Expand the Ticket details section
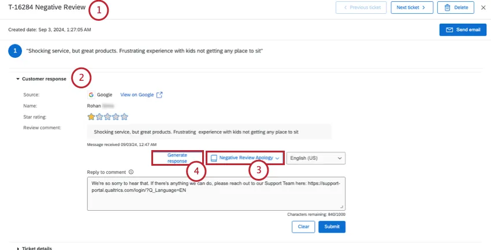 point(18,248)
